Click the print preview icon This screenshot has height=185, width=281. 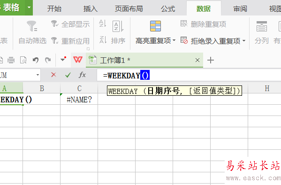tap(23, 60)
